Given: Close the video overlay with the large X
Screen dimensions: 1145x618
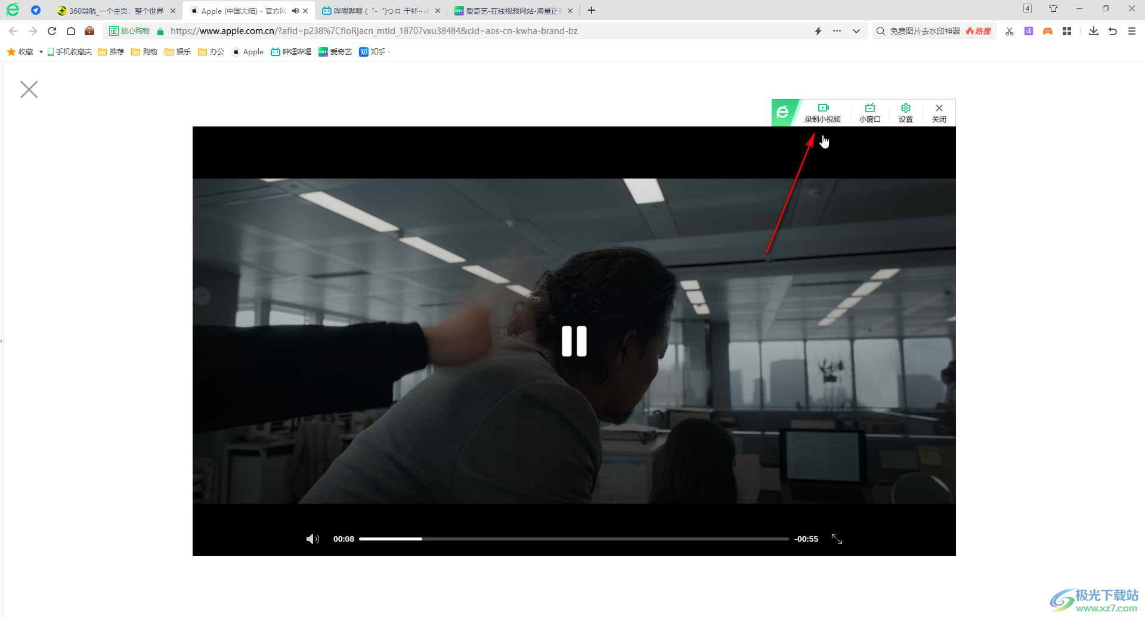Looking at the screenshot, I should (x=29, y=89).
